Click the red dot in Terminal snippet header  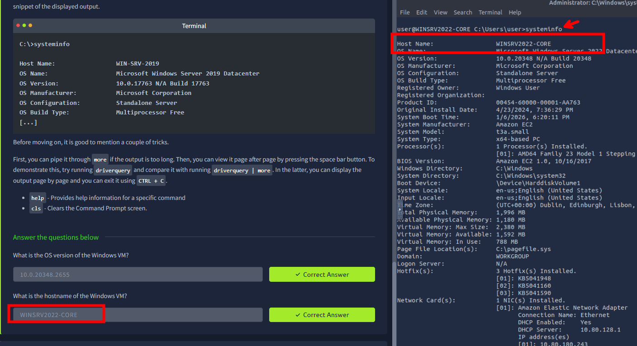click(x=19, y=26)
